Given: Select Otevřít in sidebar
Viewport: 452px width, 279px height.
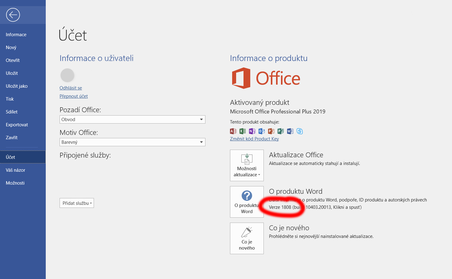Looking at the screenshot, I should tap(23, 60).
